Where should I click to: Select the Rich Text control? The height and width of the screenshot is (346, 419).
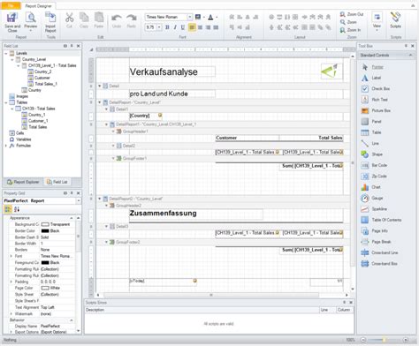(x=379, y=100)
